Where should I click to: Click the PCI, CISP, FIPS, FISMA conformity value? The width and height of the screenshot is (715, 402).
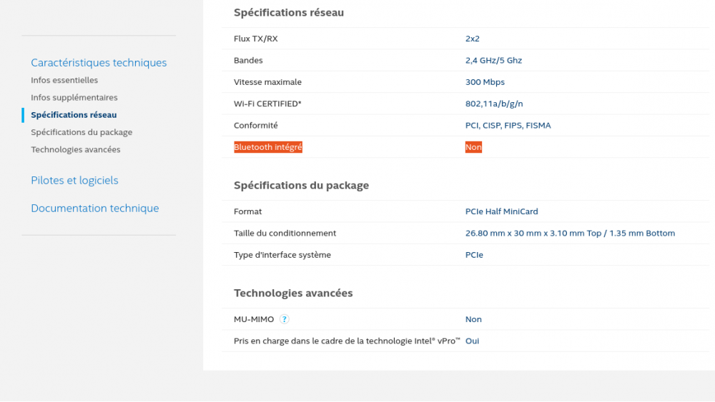point(508,126)
